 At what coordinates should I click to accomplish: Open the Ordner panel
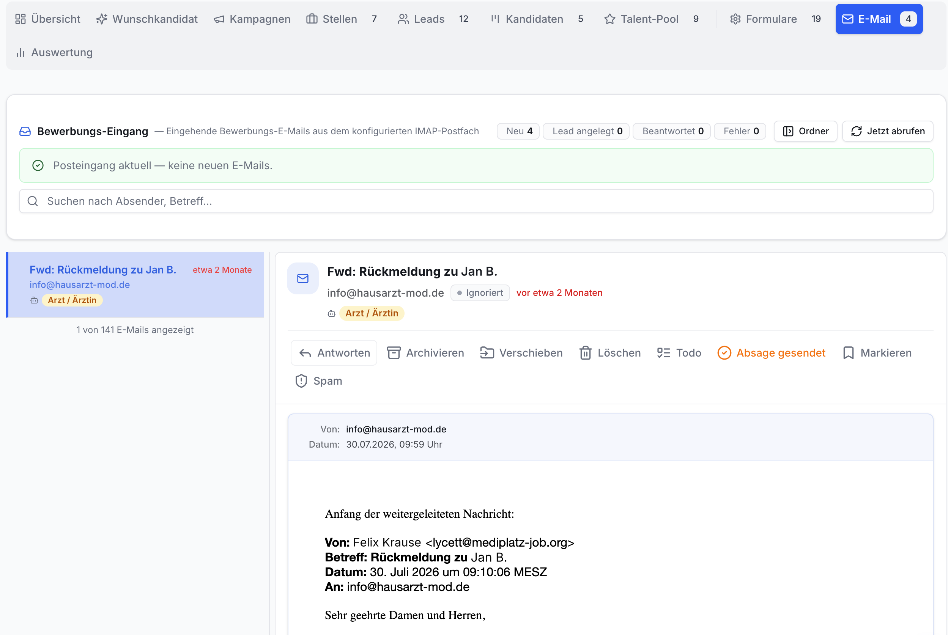click(x=805, y=131)
